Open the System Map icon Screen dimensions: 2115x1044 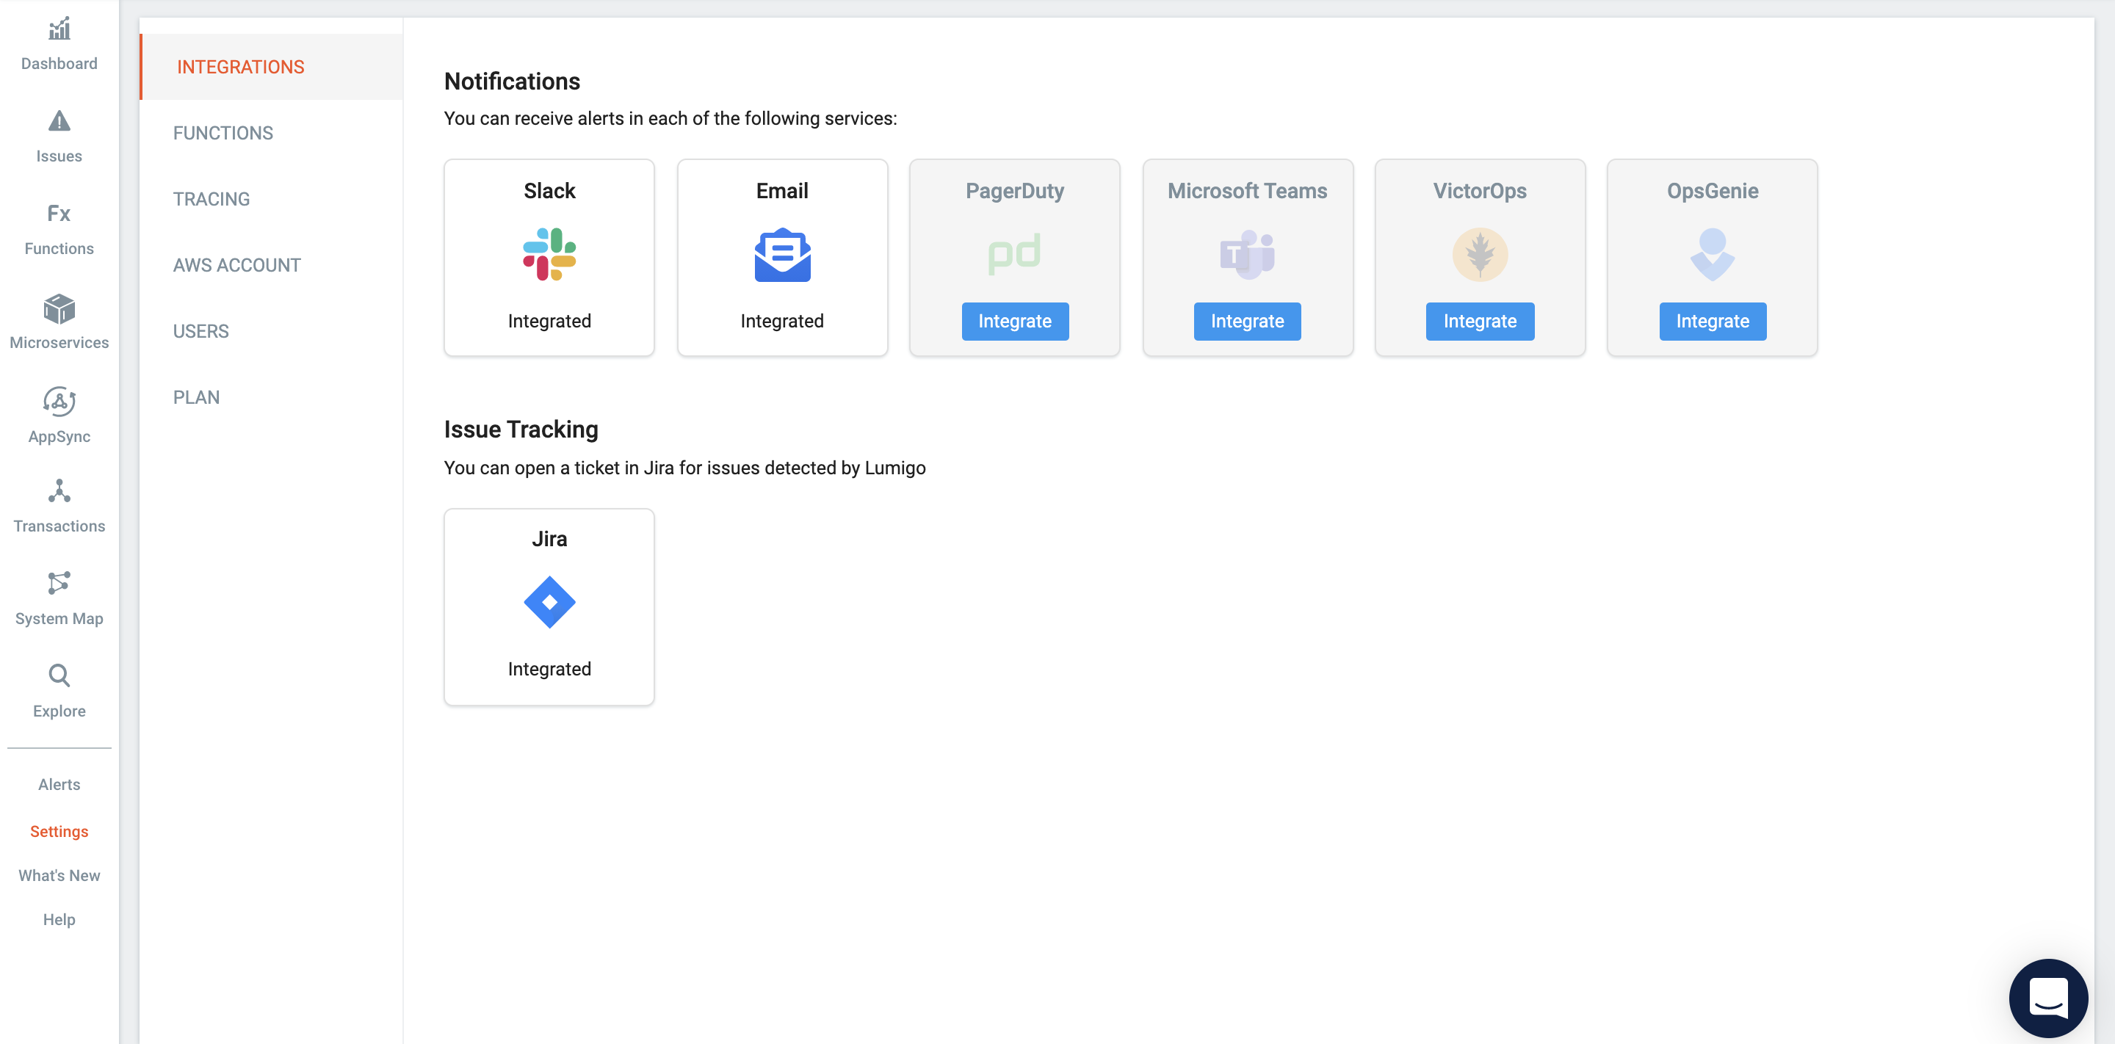point(59,583)
